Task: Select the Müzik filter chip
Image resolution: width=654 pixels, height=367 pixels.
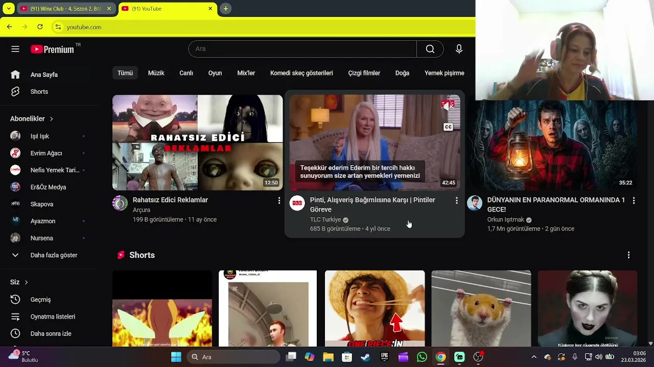Action: pos(156,73)
